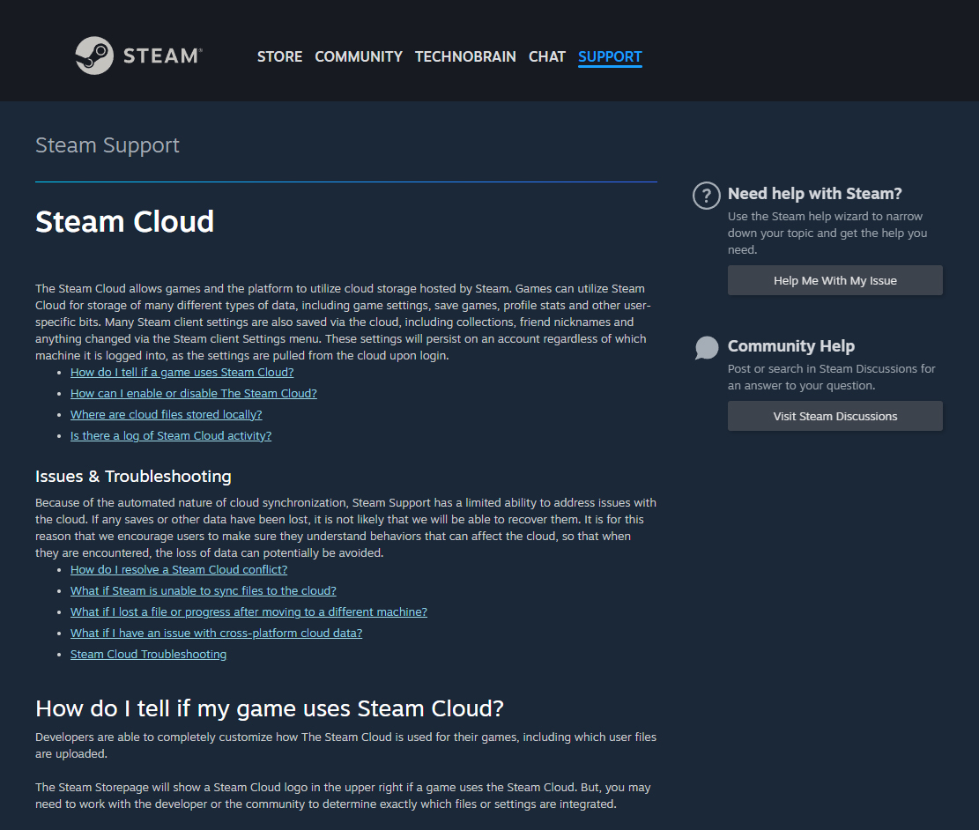Image resolution: width=979 pixels, height=830 pixels.
Task: Click 'Is there a log of Steam Cloud activity?' link
Action: [x=171, y=436]
